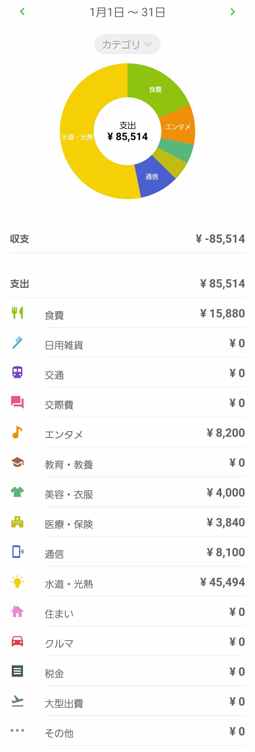
Task: Click the music note エンタメ icon
Action: (17, 432)
